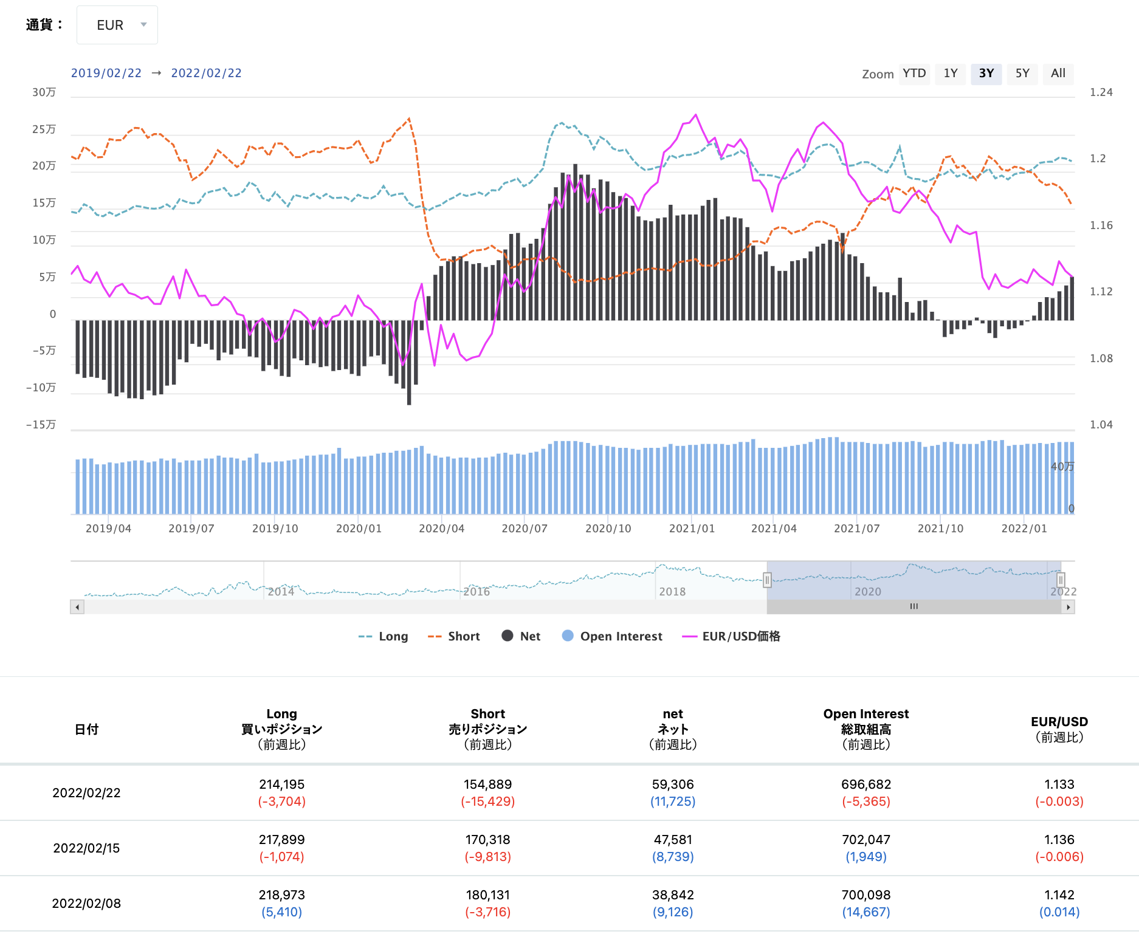This screenshot has width=1139, height=937.
Task: Click the net ネット column header
Action: 673,729
